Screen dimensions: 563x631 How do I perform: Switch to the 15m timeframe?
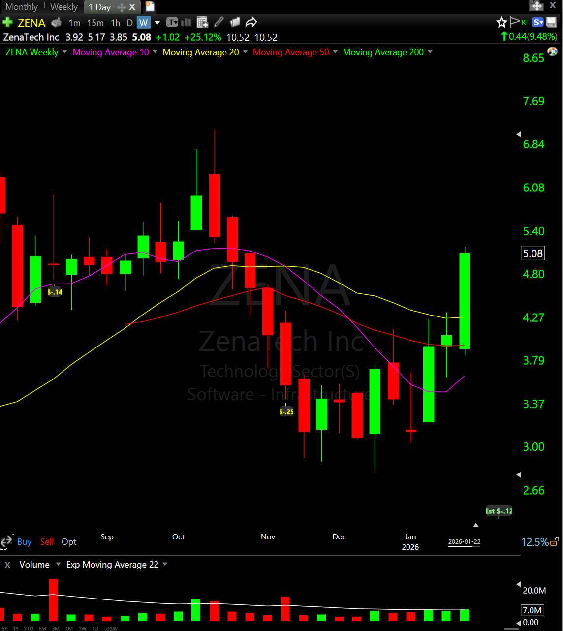[95, 23]
